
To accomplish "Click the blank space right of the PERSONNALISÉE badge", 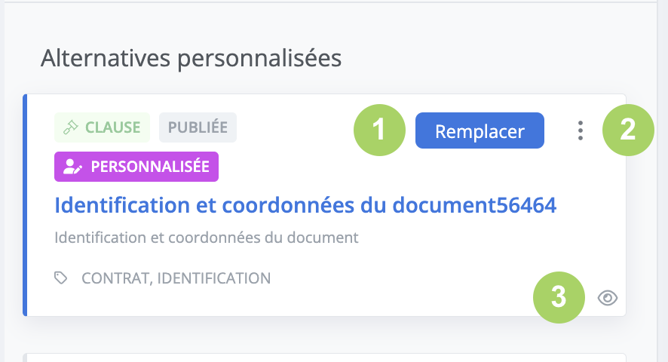I will click(377, 167).
